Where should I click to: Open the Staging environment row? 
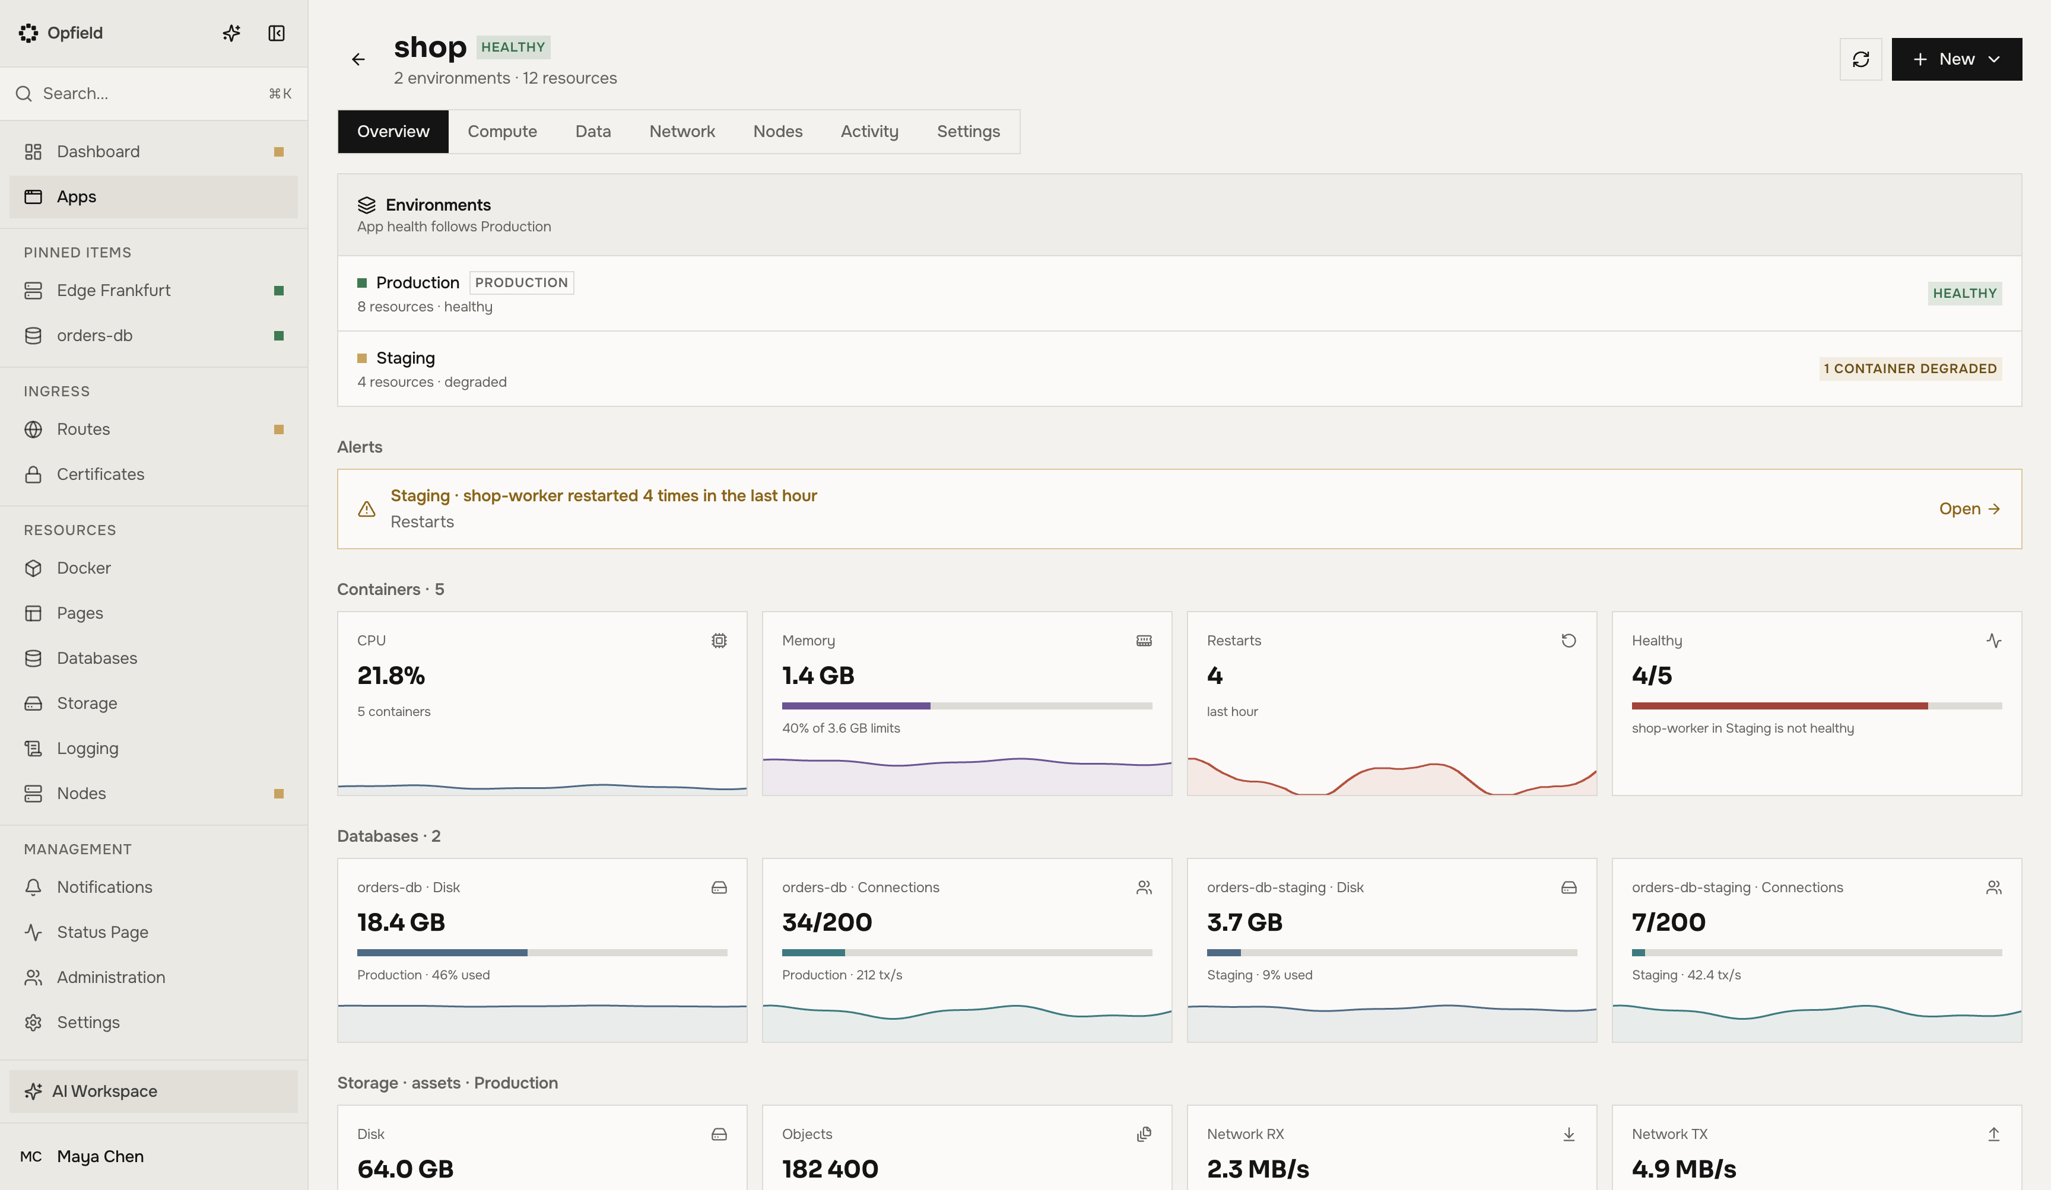point(1179,370)
